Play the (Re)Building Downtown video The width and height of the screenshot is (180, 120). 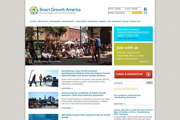30,61
